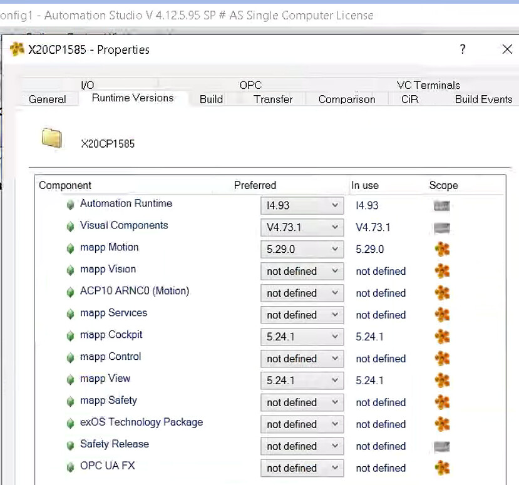This screenshot has height=485, width=519.
Task: Open the mapp Motion preferred version dropdown
Action: pos(302,249)
